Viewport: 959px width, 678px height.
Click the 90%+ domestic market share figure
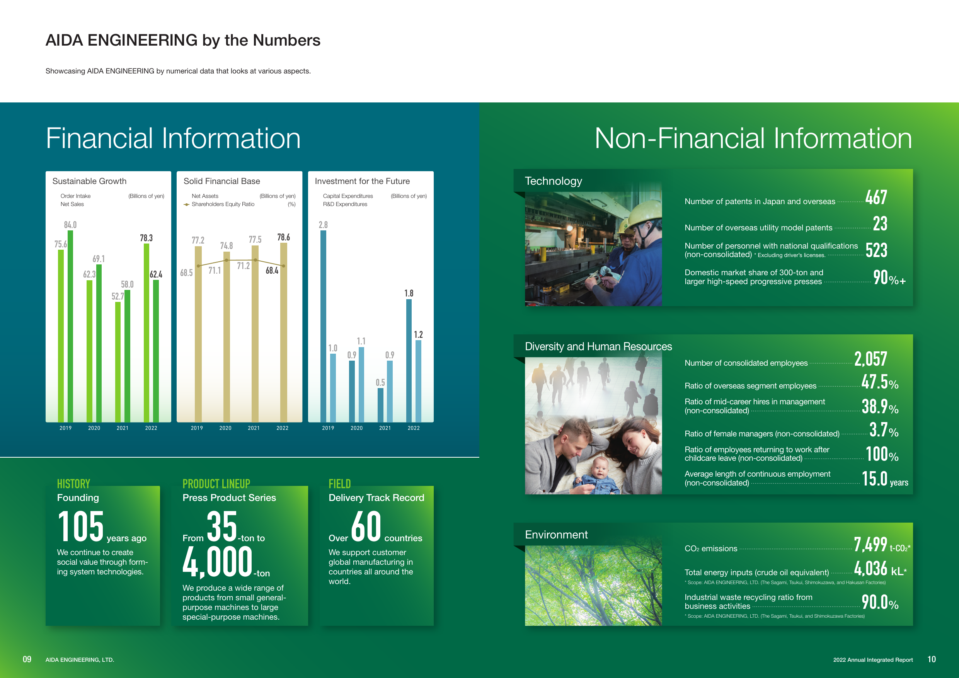click(889, 278)
